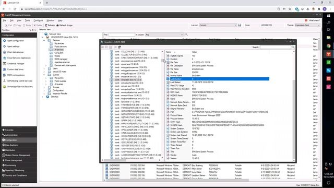This screenshot has height=188, width=334.
Task: Click the Inventory toolbar delete X icon
Action: (x=115, y=47)
